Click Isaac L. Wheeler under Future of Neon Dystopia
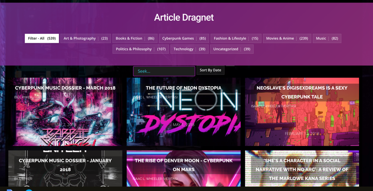This screenshot has height=191, width=373. tap(155, 97)
